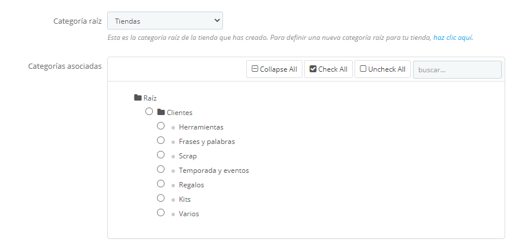Follow the 'haz clic aquí' link
515x248 pixels.
(x=453, y=38)
